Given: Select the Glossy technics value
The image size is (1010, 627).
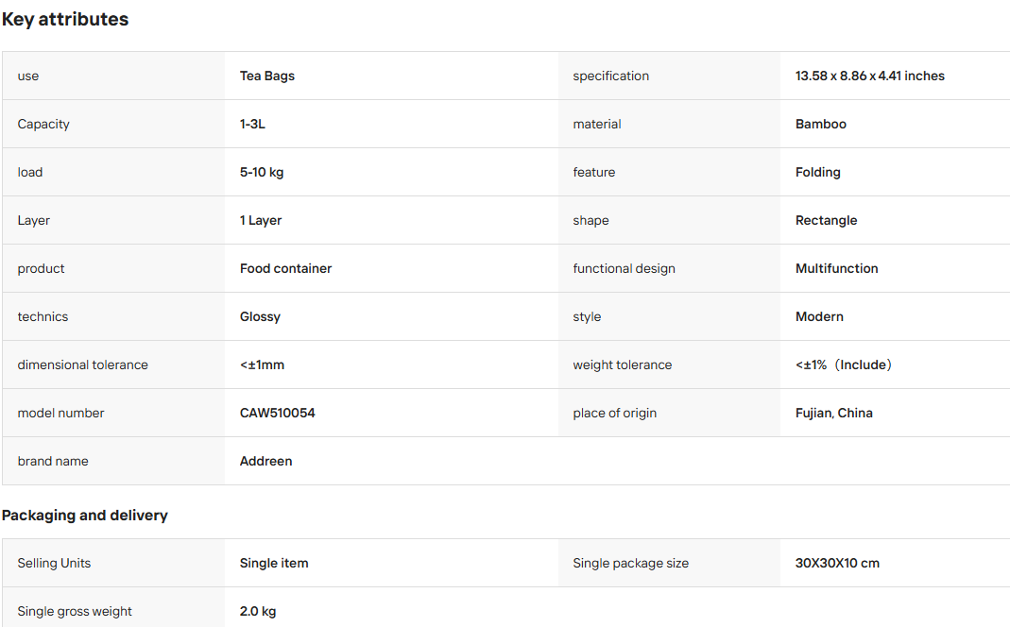Looking at the screenshot, I should pos(260,316).
